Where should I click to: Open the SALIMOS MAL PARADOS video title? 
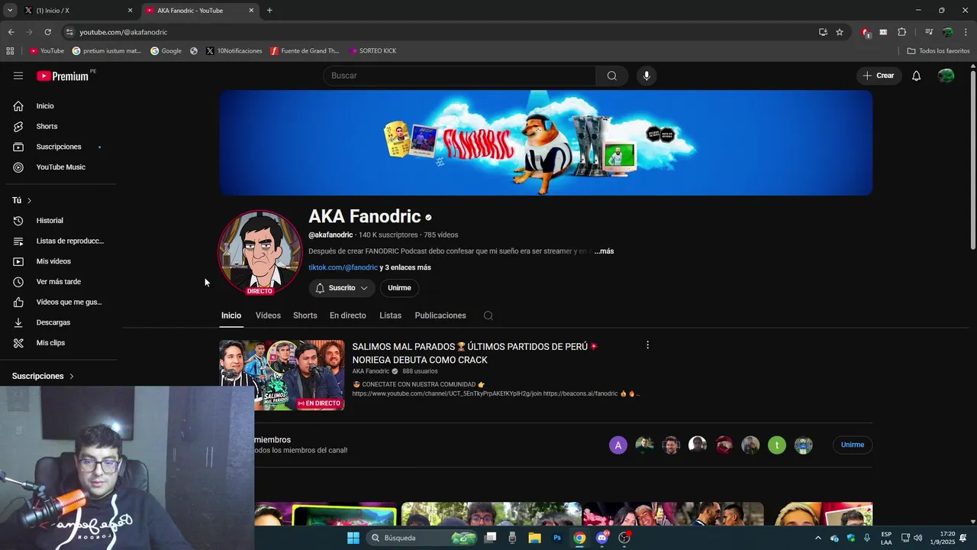click(475, 353)
